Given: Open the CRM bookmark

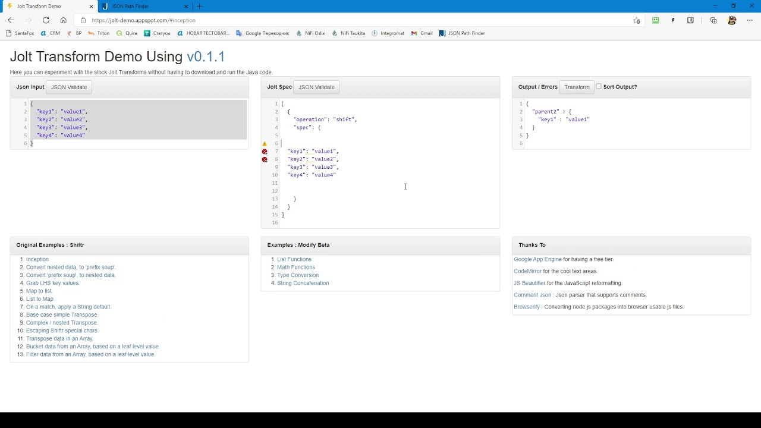Looking at the screenshot, I should pyautogui.click(x=51, y=33).
